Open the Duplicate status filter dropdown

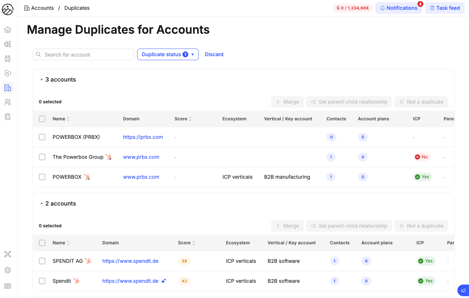tap(168, 54)
